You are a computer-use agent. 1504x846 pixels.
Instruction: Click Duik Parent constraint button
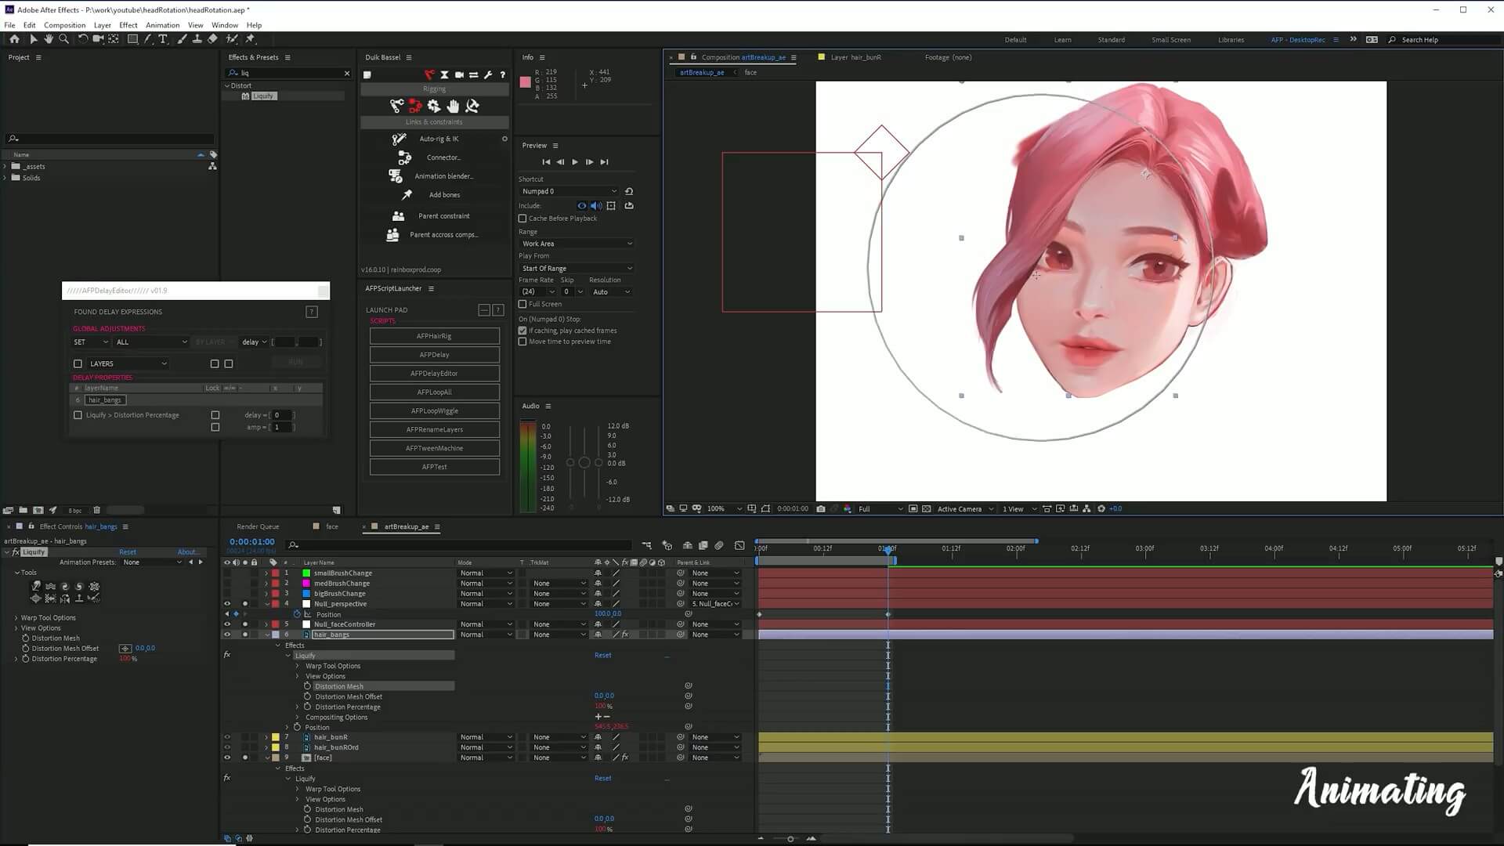point(443,216)
